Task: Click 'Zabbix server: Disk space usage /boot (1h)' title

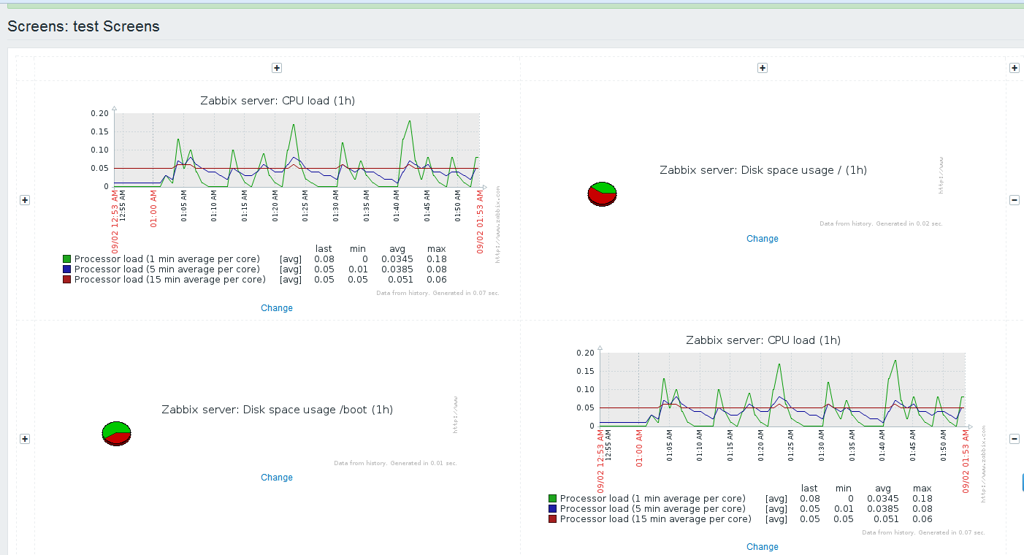Action: pos(278,410)
